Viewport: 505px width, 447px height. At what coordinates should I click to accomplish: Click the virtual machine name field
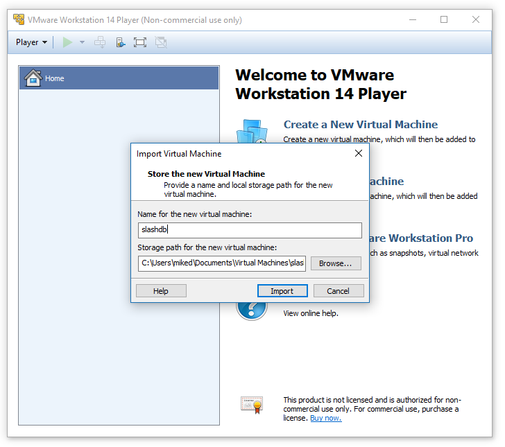pos(250,230)
